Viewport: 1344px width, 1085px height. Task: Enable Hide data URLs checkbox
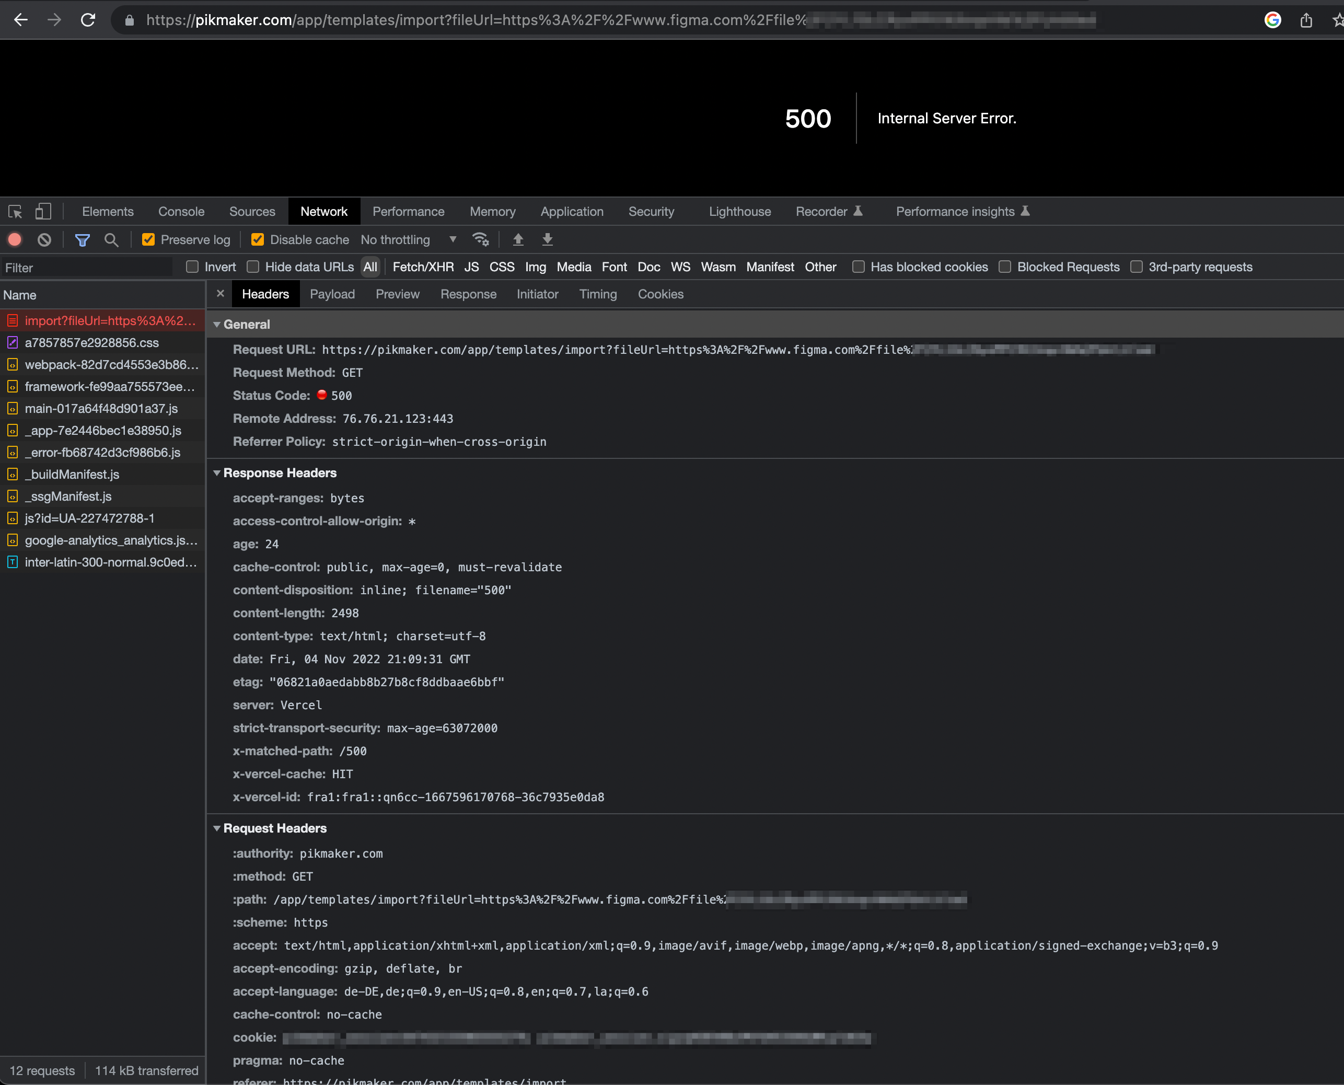pos(253,267)
